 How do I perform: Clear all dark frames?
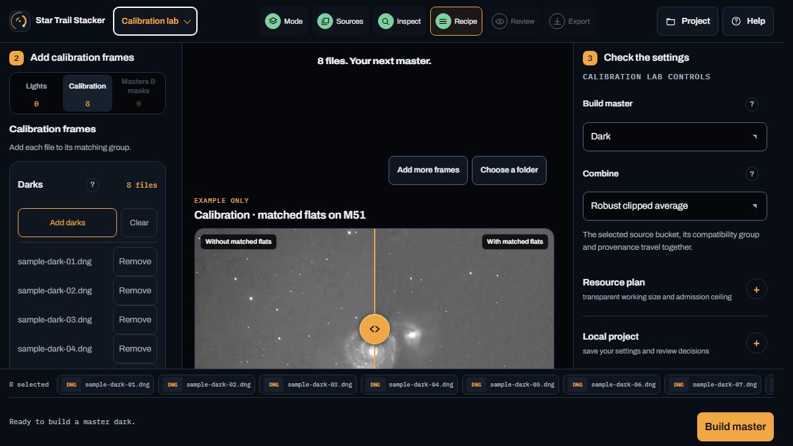tap(139, 223)
